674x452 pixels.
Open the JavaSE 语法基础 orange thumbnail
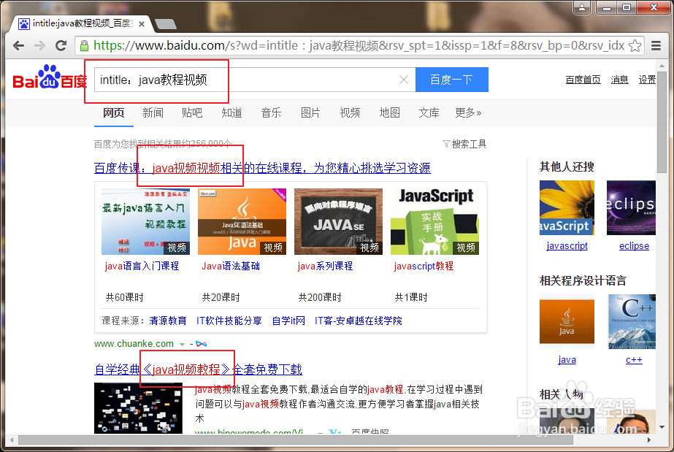coord(242,222)
